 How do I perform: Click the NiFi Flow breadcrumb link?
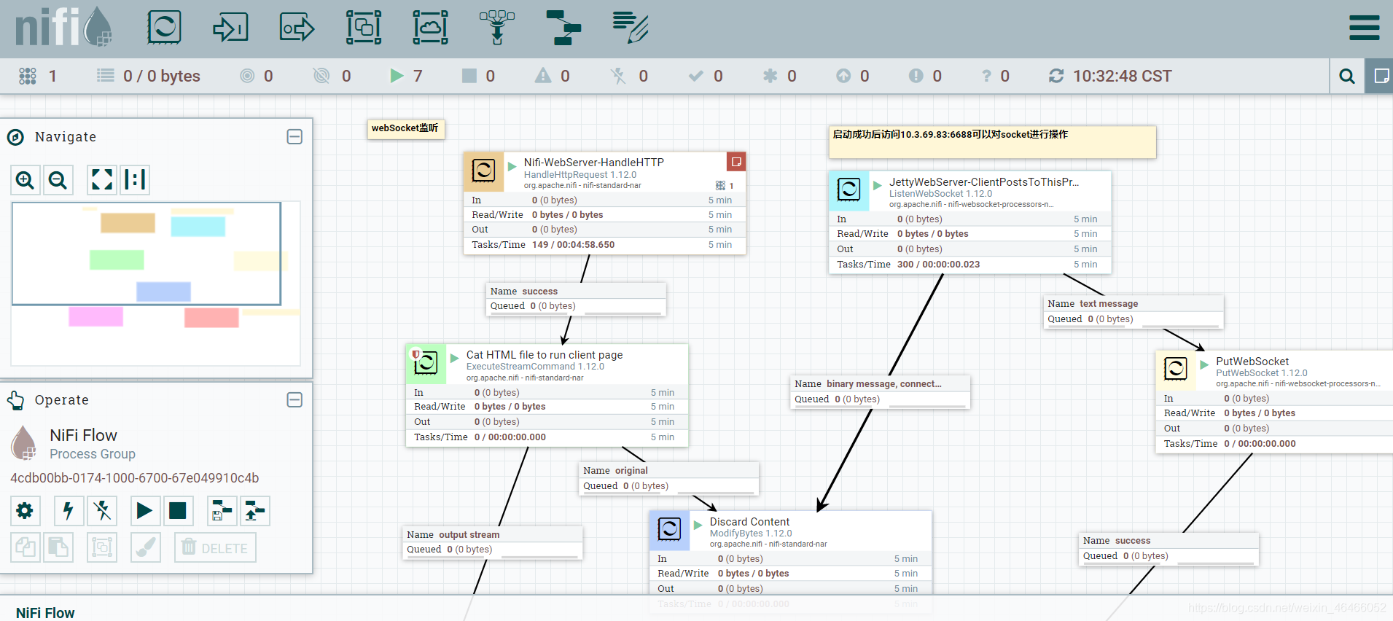45,612
